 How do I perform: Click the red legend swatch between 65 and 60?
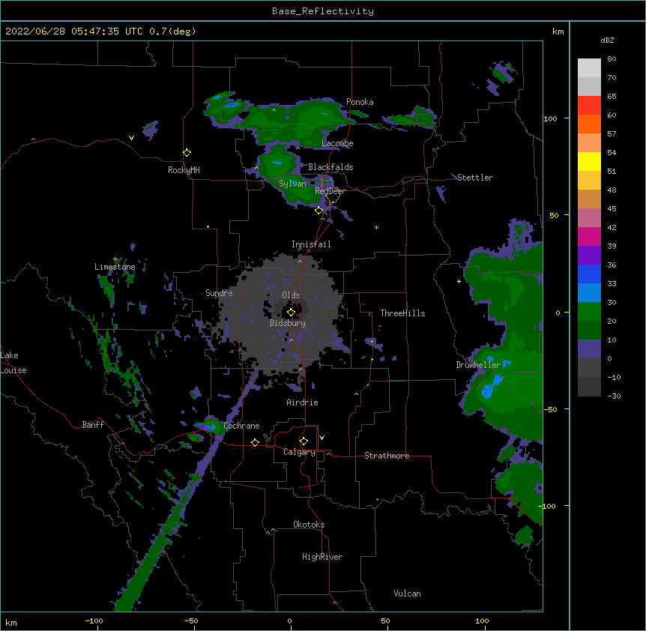click(589, 106)
